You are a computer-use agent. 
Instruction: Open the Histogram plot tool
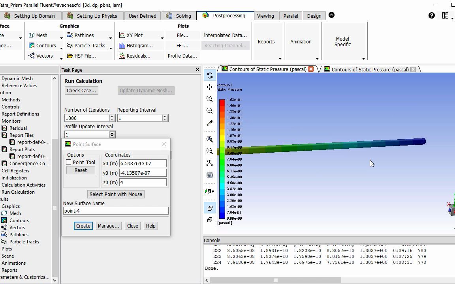click(x=140, y=45)
